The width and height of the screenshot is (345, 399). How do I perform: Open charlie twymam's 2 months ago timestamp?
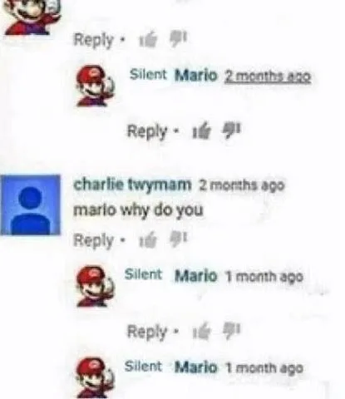tap(242, 185)
